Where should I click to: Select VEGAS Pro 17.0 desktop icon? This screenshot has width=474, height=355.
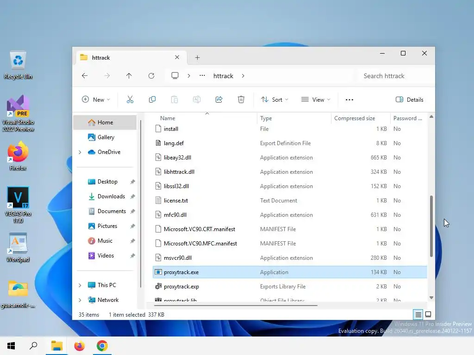[x=18, y=205]
